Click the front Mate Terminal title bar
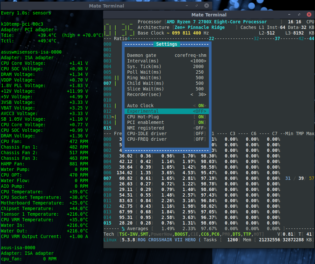The height and width of the screenshot is (264, 315). (209, 15)
